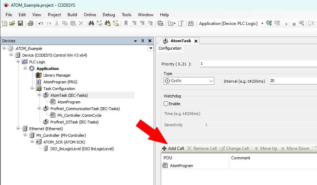Viewport: 317px width, 185px height.
Task: Undo the last action using the toolbar
Action: pos(40,24)
